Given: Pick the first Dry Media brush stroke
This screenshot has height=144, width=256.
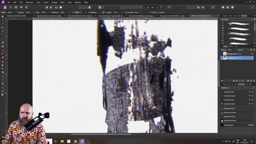Looking at the screenshot, I should (x=239, y=24).
